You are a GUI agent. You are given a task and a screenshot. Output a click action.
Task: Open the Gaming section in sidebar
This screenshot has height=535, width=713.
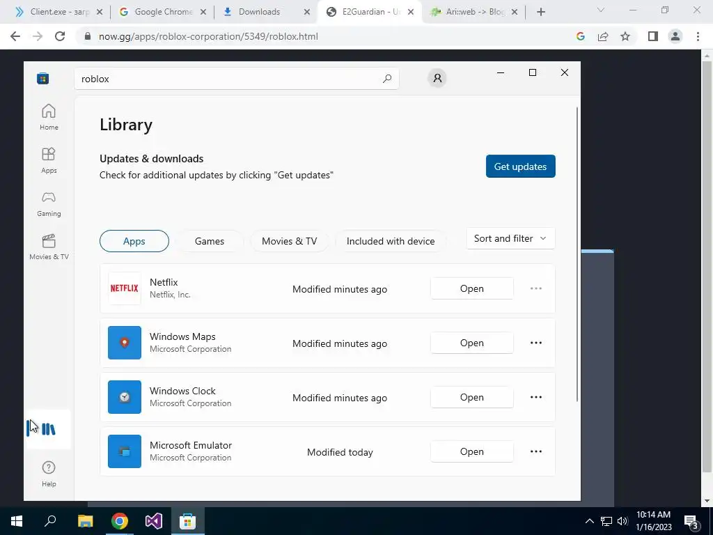tap(49, 204)
